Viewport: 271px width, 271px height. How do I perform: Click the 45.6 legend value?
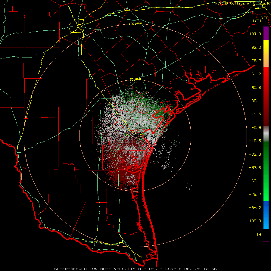pyautogui.click(x=256, y=87)
